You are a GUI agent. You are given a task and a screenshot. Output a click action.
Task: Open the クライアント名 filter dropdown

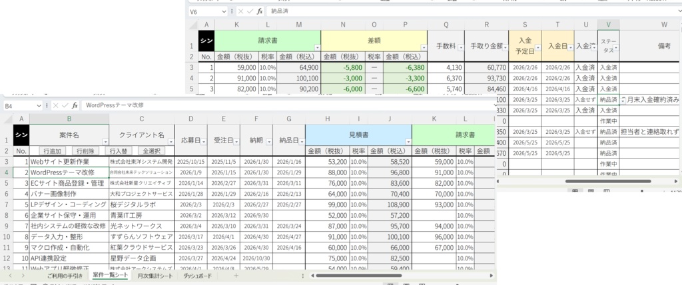[170, 142]
